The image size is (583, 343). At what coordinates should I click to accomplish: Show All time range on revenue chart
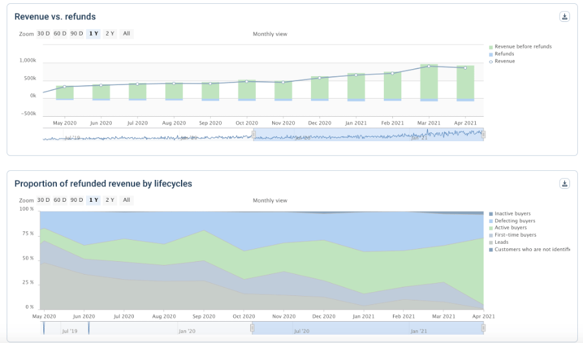click(126, 34)
